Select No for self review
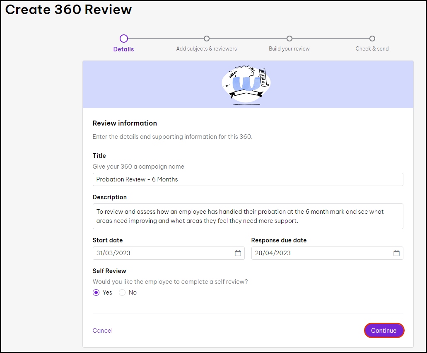The width and height of the screenshot is (427, 353). tap(122, 293)
